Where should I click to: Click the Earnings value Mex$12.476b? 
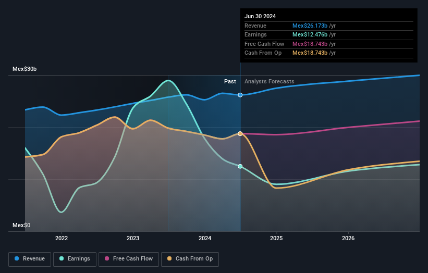coord(310,34)
